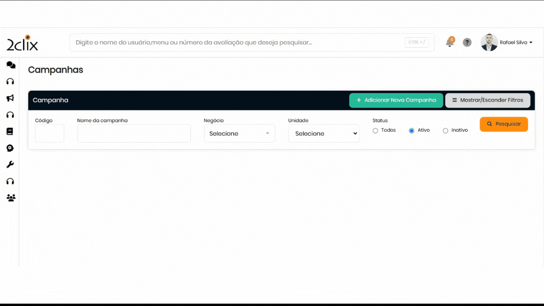This screenshot has width=544, height=306.
Task: Expand the Unidade select box
Action: (324, 134)
